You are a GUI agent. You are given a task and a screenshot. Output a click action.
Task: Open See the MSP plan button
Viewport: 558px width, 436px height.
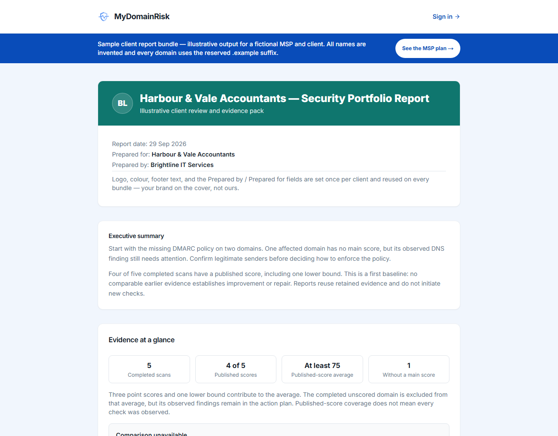coord(428,48)
